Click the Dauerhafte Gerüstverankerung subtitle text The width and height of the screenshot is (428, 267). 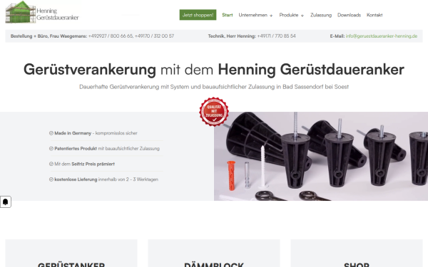(214, 87)
